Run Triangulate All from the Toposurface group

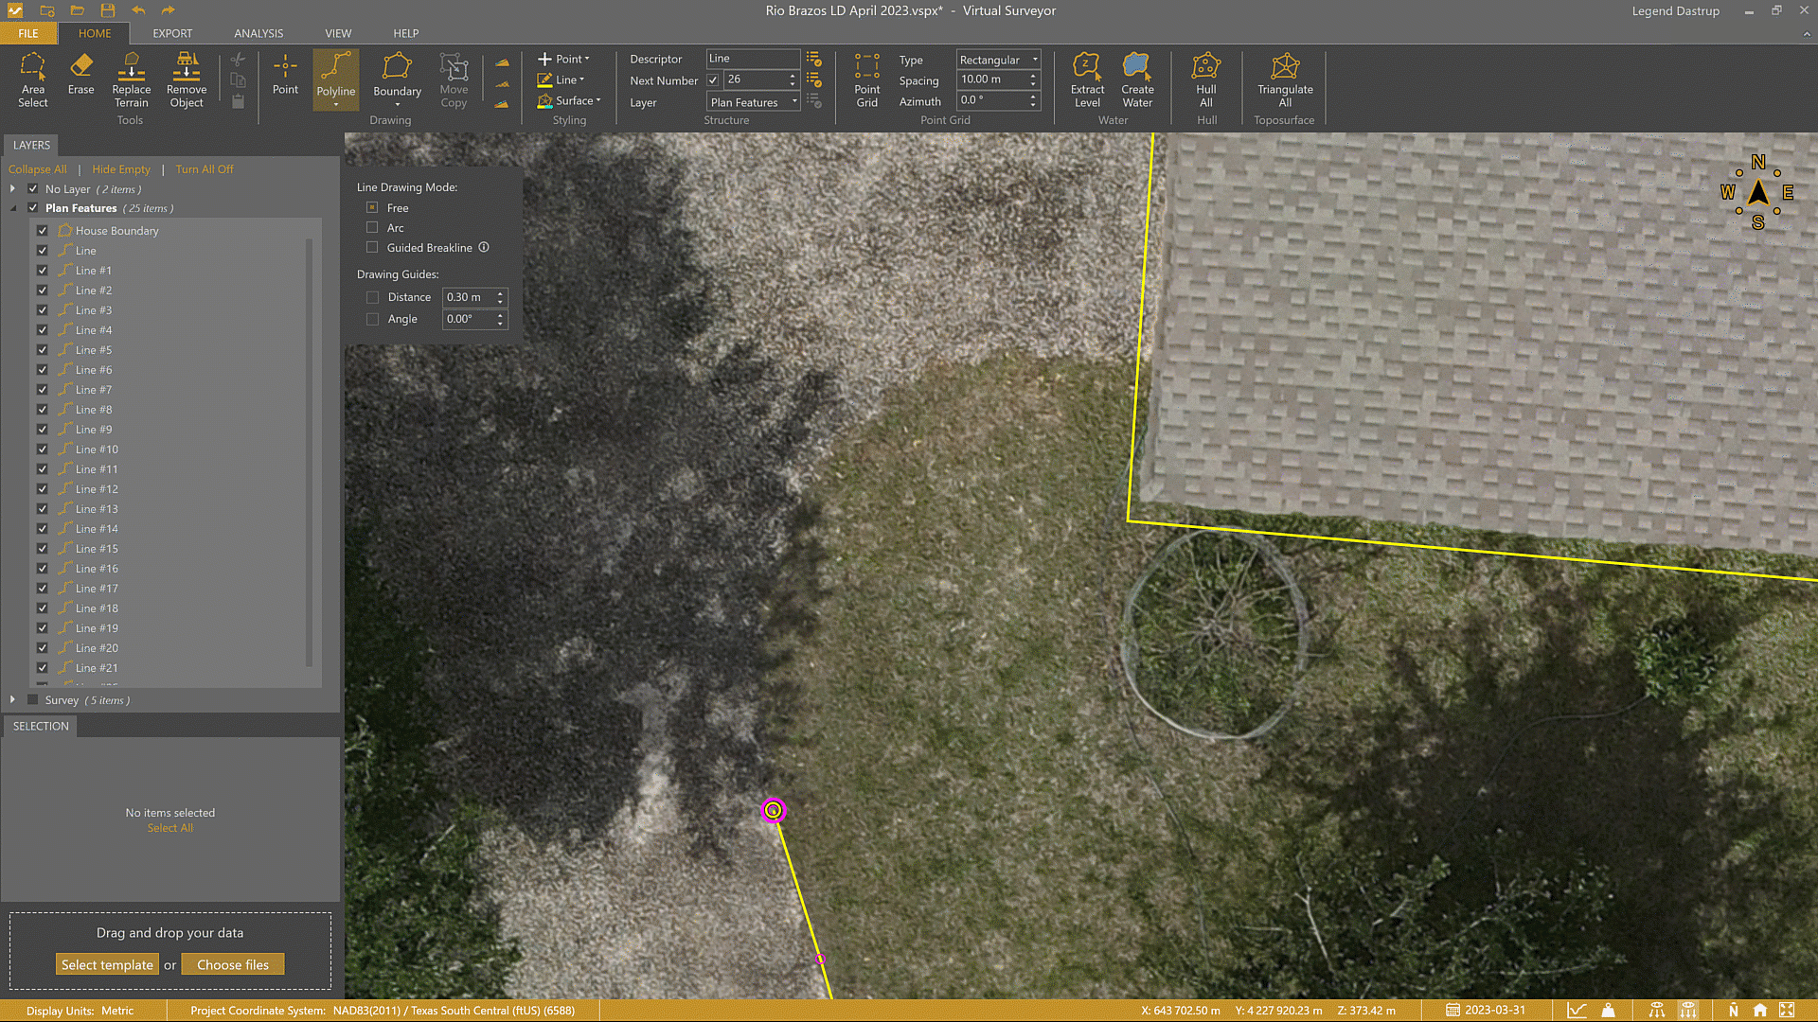(1284, 80)
